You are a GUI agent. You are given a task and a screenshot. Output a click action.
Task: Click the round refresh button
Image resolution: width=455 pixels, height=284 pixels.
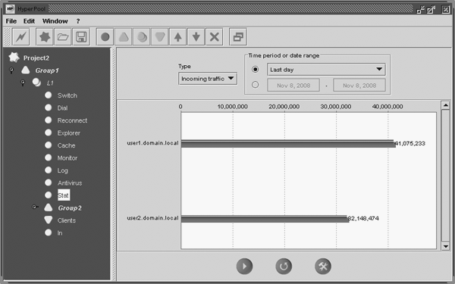284,266
